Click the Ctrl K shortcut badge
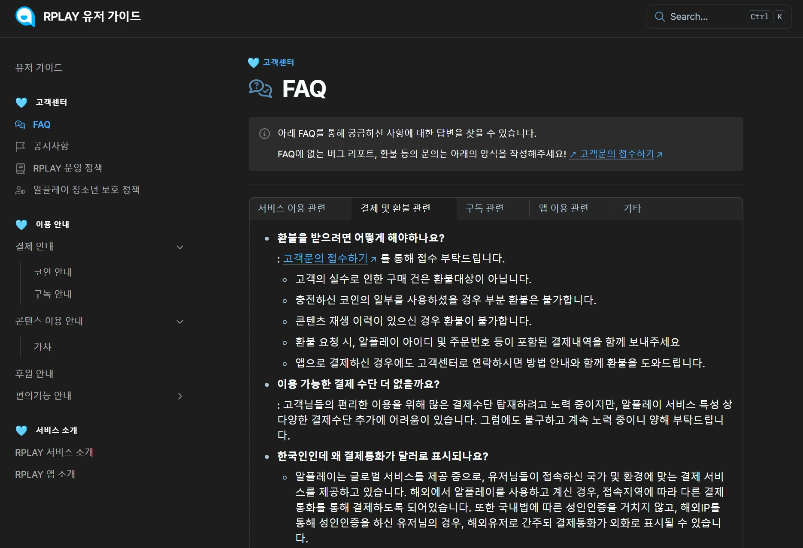This screenshot has width=803, height=548. [767, 17]
